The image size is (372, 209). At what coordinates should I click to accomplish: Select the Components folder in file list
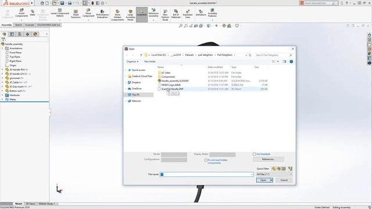click(x=168, y=77)
